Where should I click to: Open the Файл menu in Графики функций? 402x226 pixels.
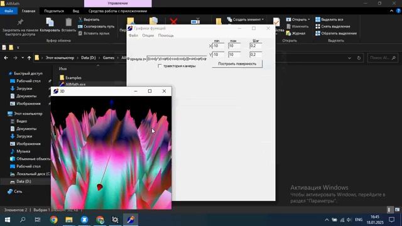pyautogui.click(x=133, y=35)
